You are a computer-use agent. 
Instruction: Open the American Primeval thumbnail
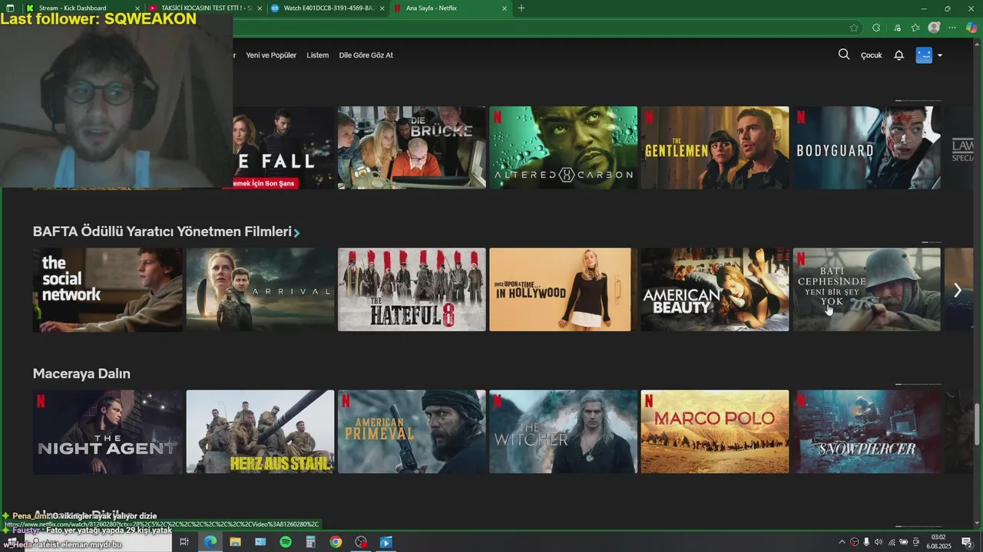tap(412, 432)
